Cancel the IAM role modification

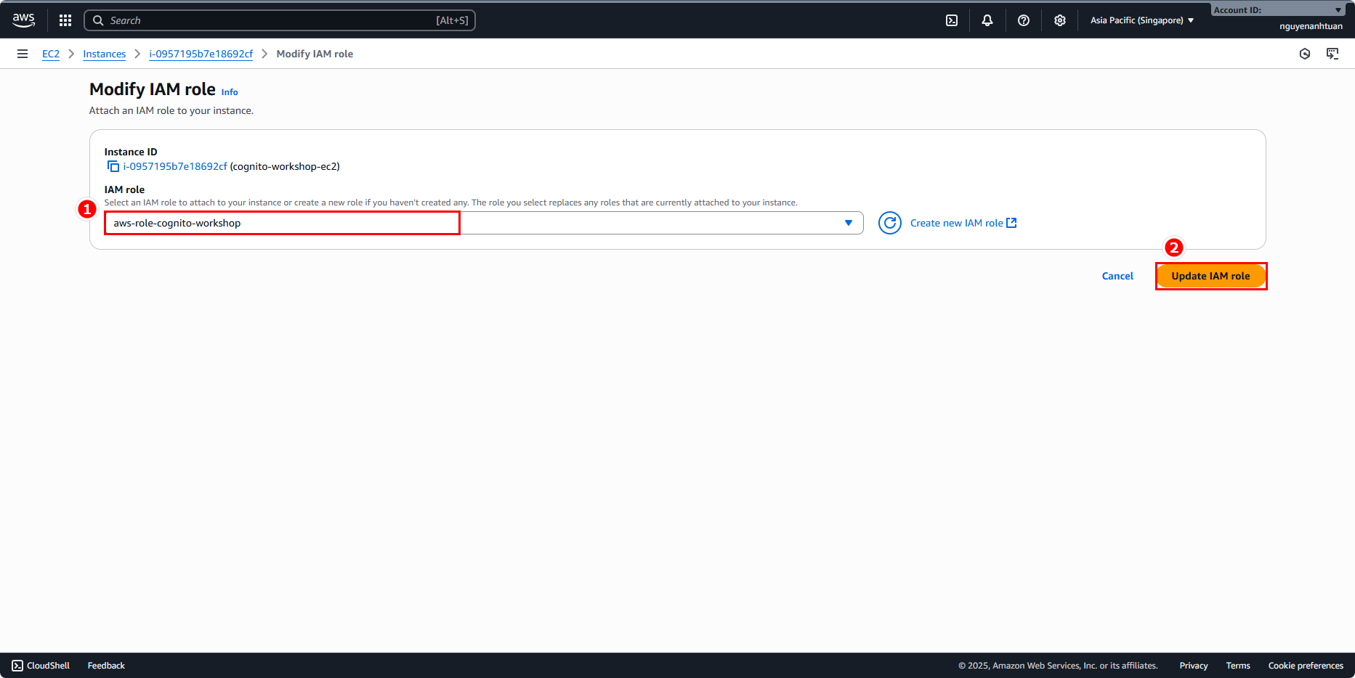point(1117,276)
